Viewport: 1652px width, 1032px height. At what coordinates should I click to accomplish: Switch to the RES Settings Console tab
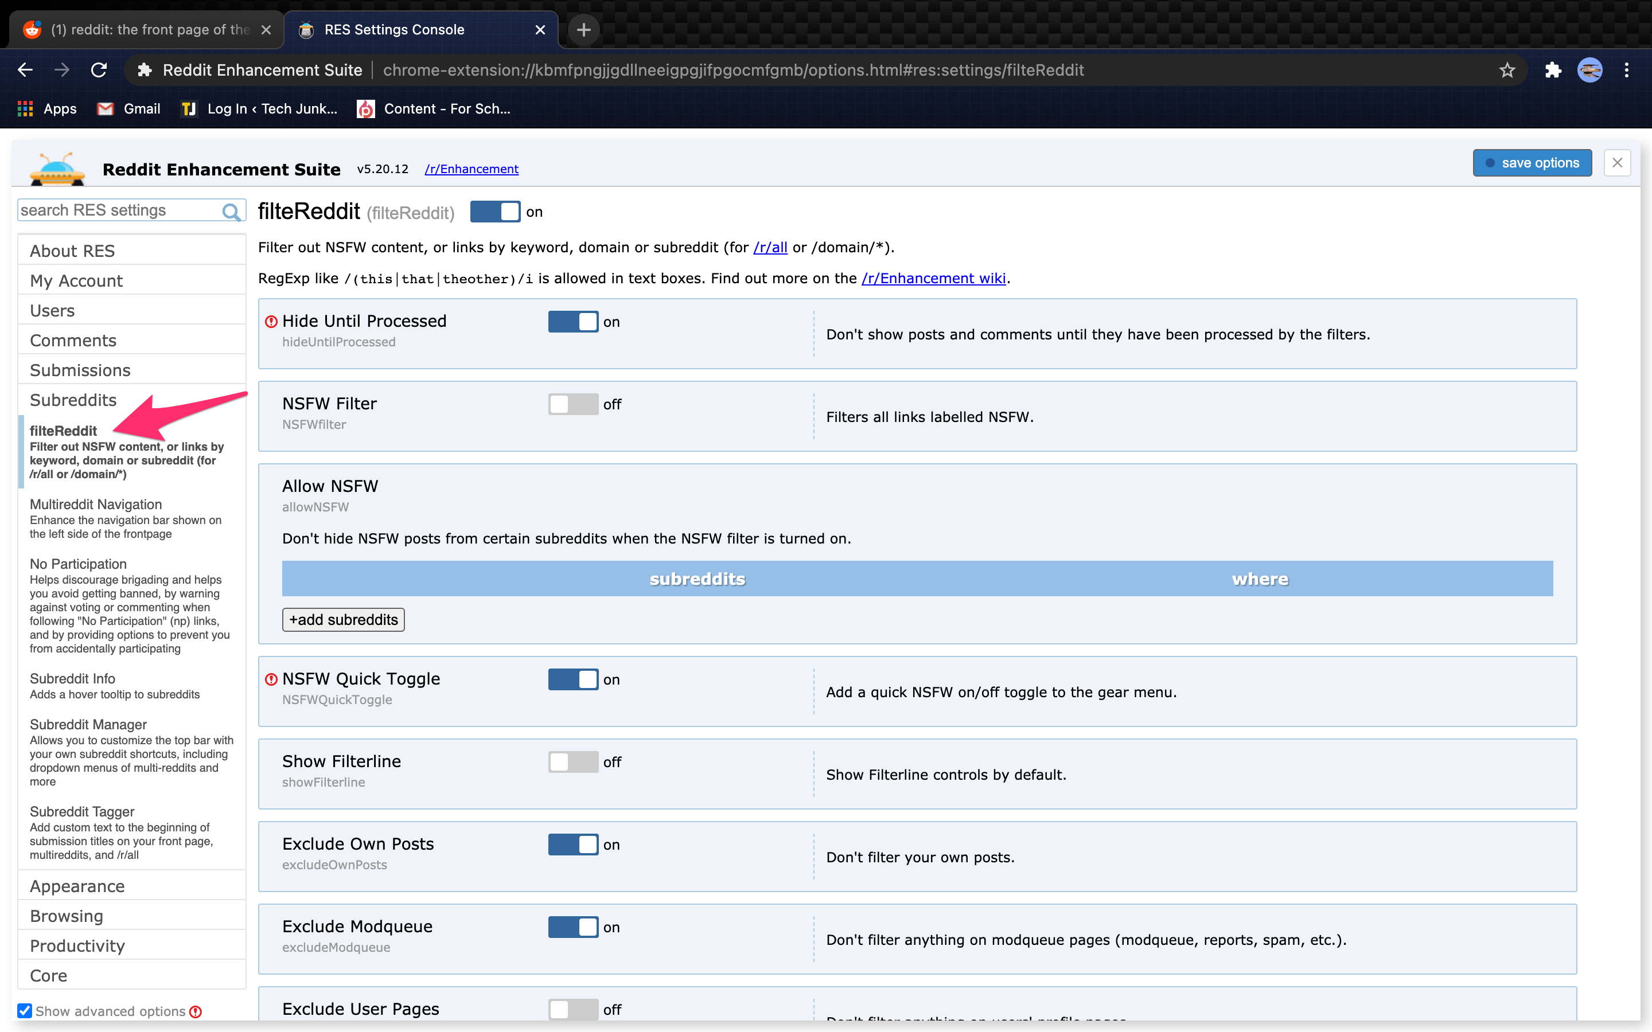pyautogui.click(x=420, y=30)
